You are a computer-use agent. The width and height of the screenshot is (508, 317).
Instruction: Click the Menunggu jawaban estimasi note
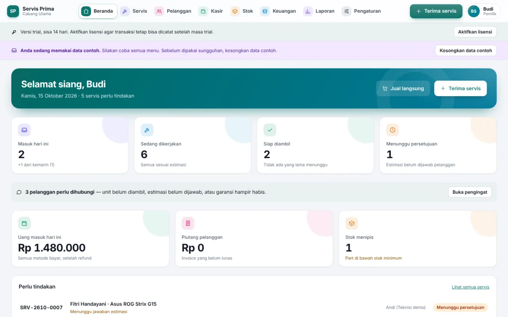pyautogui.click(x=99, y=311)
